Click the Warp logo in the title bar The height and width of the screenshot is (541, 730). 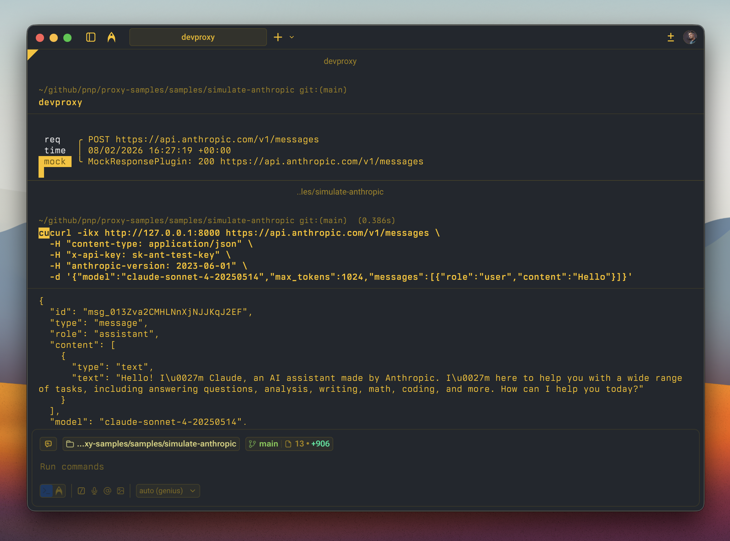(112, 37)
